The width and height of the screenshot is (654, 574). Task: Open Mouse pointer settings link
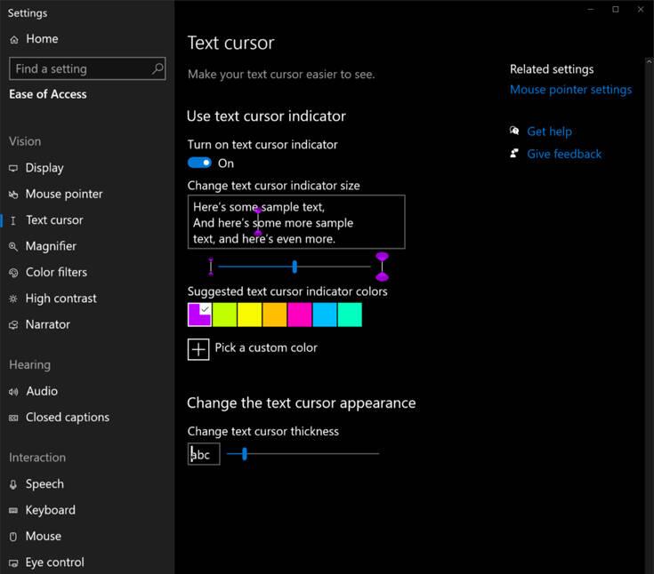click(x=570, y=90)
